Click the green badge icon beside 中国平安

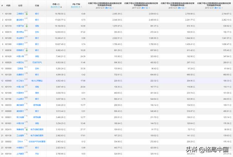click(27, 26)
